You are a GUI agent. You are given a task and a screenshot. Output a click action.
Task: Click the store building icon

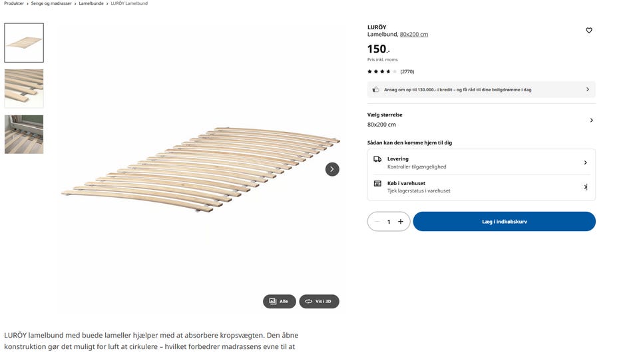click(377, 183)
